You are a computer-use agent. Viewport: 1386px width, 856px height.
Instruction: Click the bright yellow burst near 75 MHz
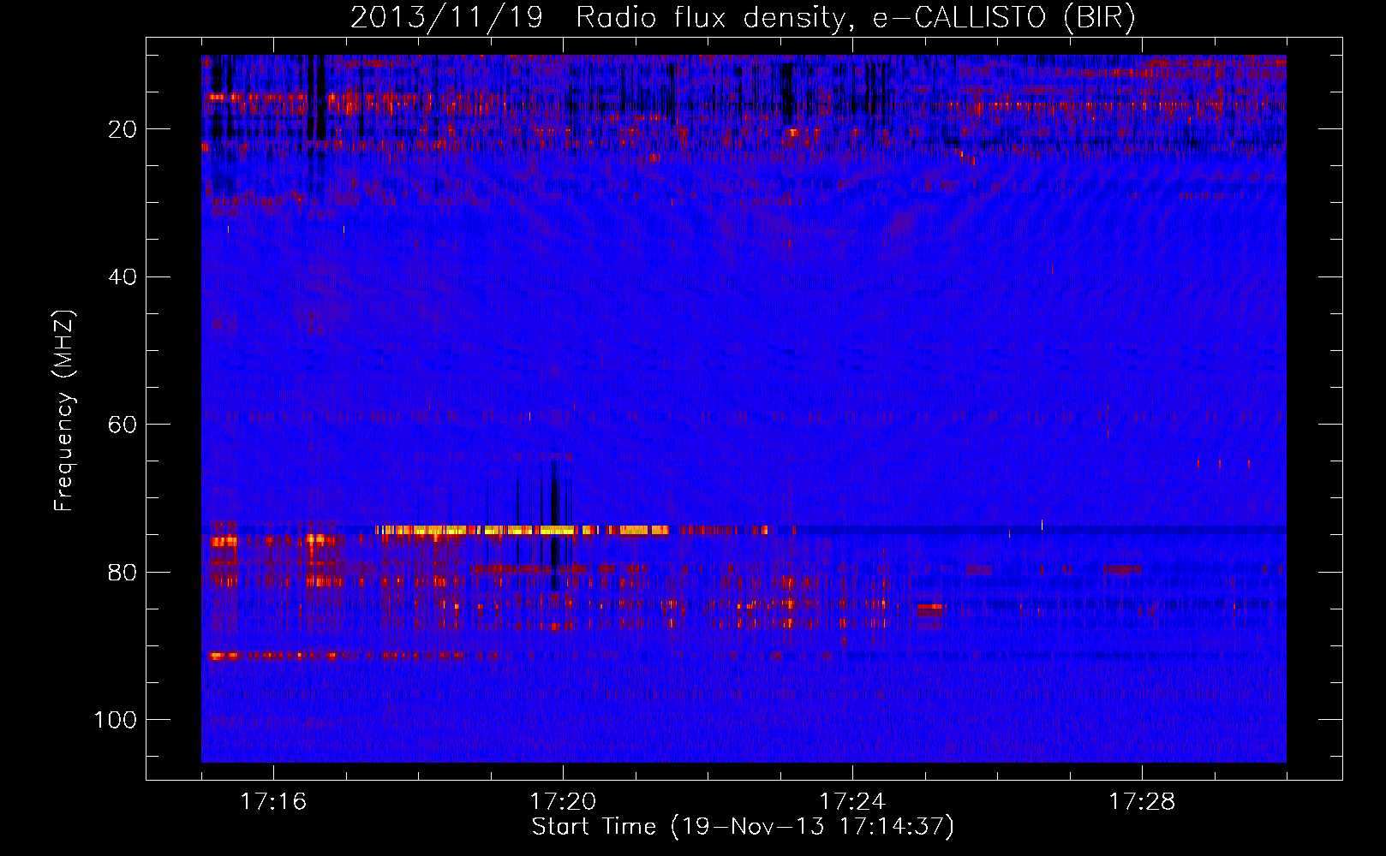[x=523, y=530]
